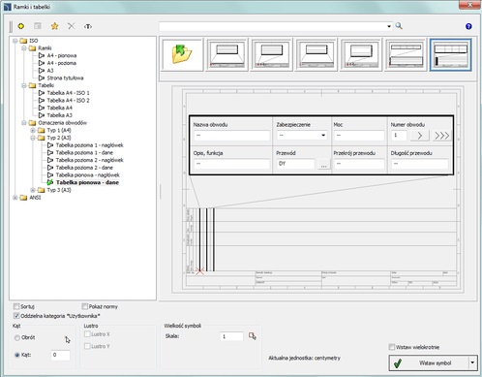The image size is (482, 377).
Task: Expand the ANSI folder
Action: tap(15, 198)
